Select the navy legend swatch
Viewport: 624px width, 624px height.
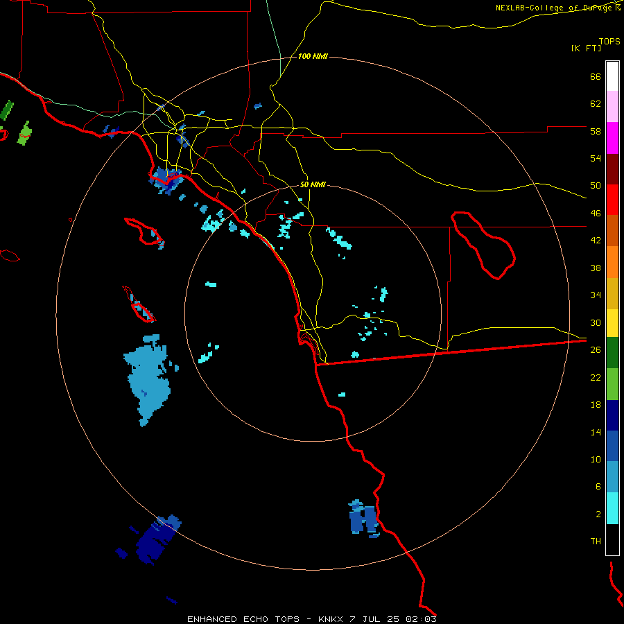pyautogui.click(x=612, y=415)
